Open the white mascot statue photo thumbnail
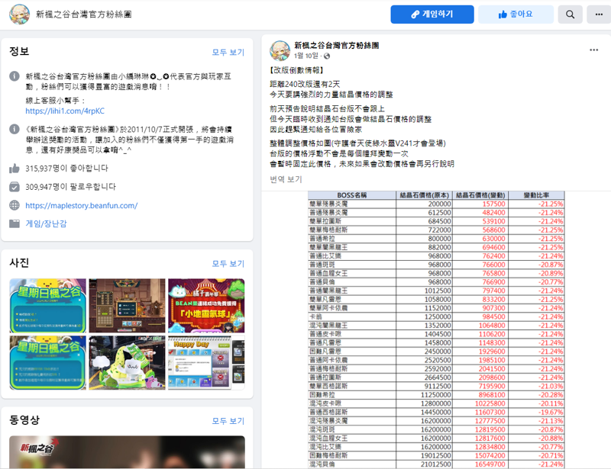Screen dimensions: 611x469 pos(127,363)
